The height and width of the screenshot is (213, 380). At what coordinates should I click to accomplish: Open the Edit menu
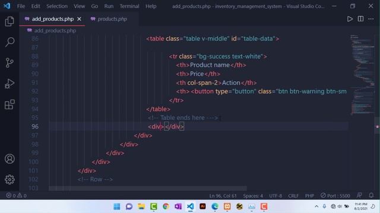[x=36, y=6]
